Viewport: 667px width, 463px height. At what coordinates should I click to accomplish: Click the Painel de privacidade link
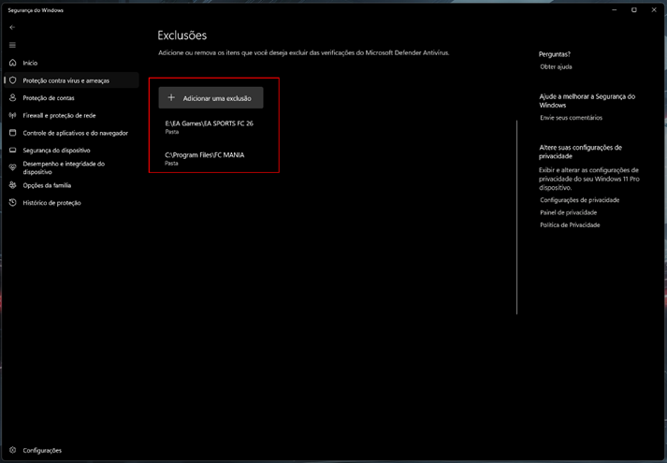568,212
